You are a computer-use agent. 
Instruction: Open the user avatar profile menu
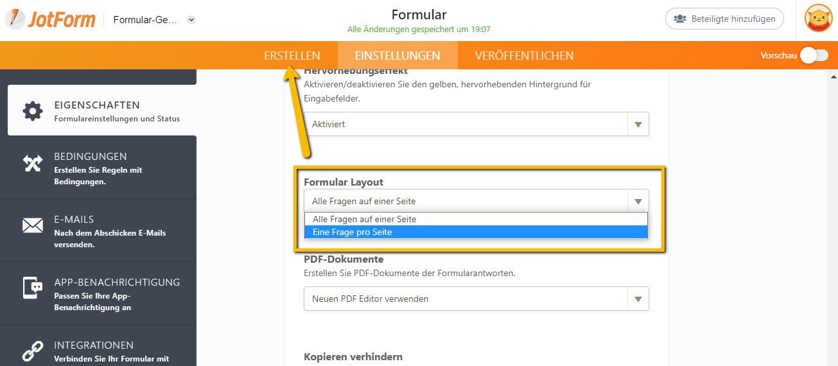pos(818,19)
